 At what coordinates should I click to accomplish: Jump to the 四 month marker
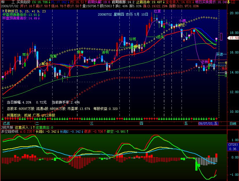(x=141, y=123)
